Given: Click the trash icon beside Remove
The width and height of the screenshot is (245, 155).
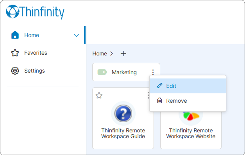Looking at the screenshot, I should (x=159, y=100).
